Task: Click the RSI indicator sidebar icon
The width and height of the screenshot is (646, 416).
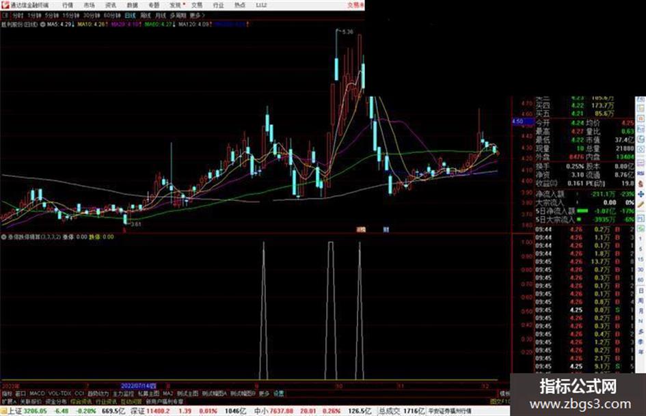Action: tap(641, 174)
